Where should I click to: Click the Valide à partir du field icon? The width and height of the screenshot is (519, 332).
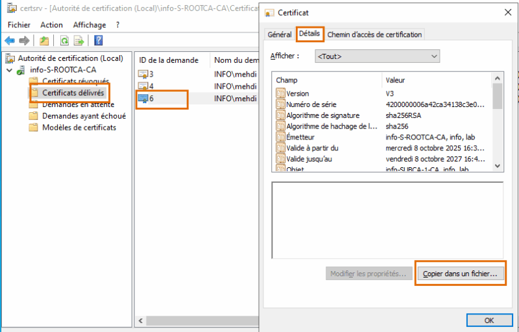click(x=280, y=148)
